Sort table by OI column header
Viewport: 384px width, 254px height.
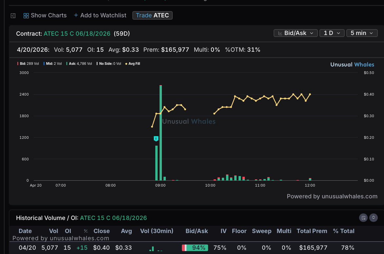68,231
